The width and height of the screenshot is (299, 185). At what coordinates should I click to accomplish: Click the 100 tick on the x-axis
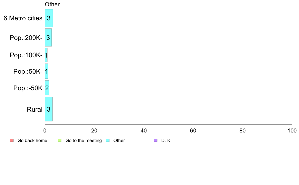pyautogui.click(x=292, y=130)
